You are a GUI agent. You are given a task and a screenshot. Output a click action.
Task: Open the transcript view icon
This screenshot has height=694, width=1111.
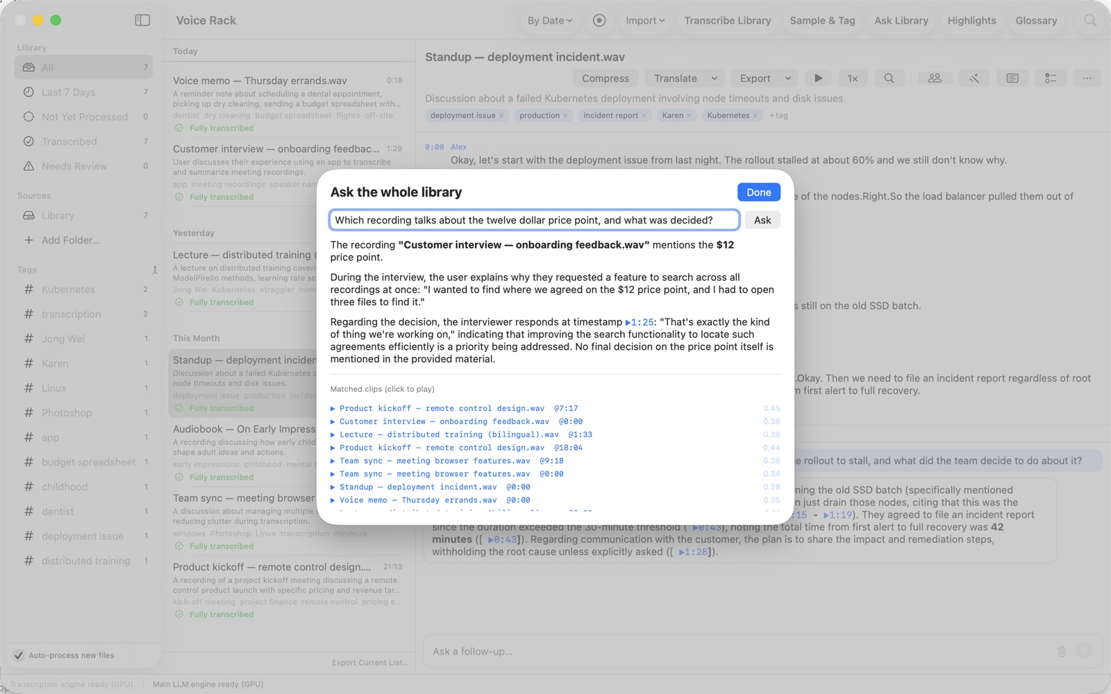tap(1012, 78)
